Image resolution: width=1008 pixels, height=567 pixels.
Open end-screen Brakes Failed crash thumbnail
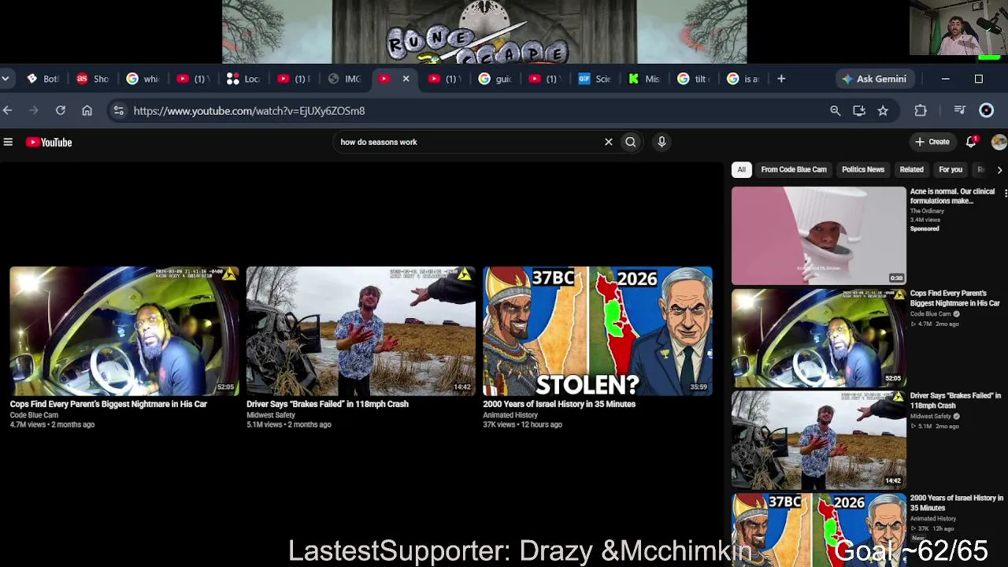click(361, 331)
